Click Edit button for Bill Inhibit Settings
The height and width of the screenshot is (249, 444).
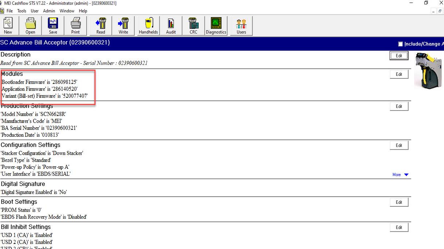[399, 227]
